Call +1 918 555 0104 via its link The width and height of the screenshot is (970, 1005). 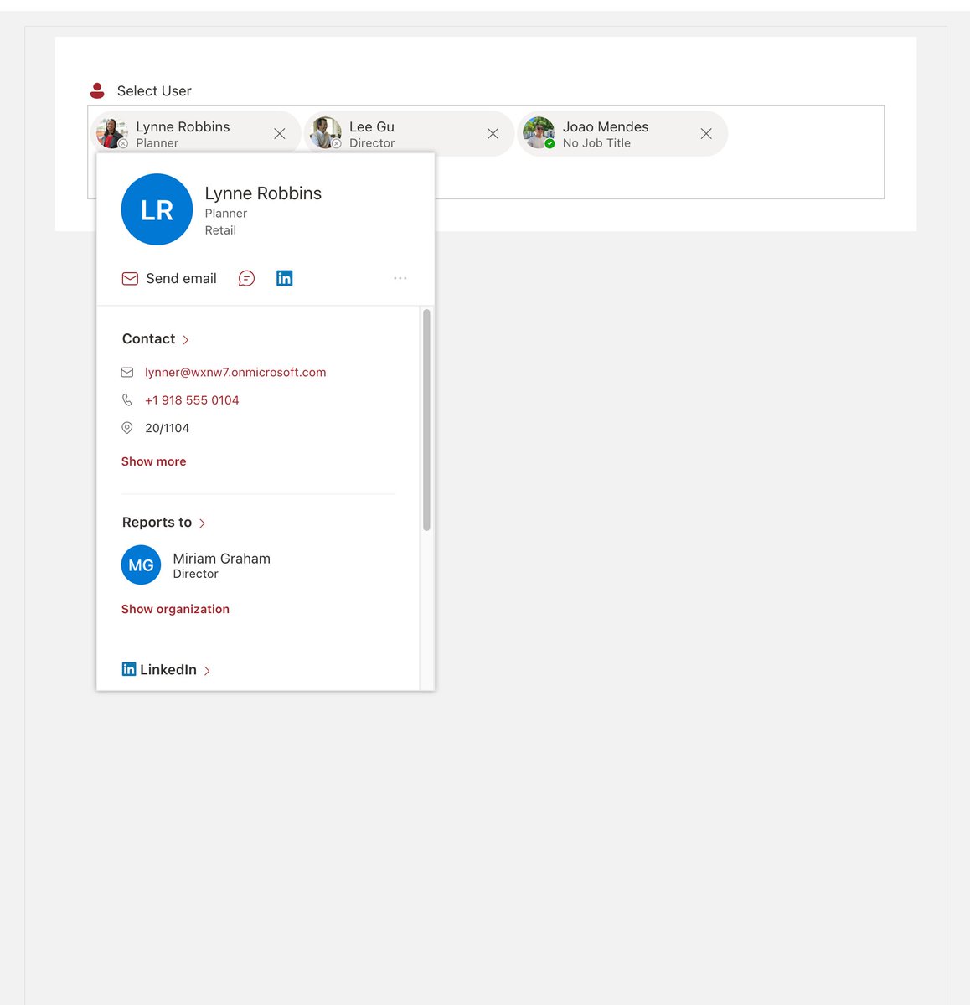tap(192, 399)
